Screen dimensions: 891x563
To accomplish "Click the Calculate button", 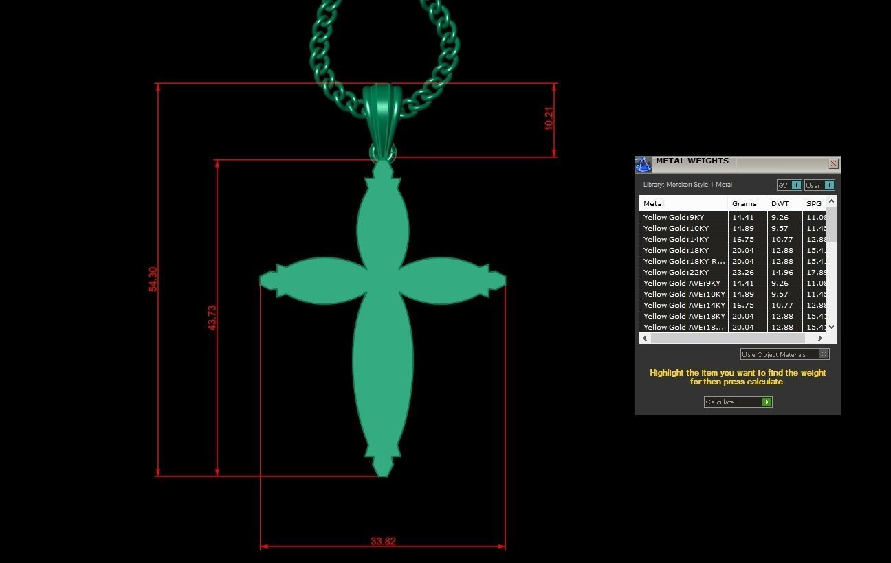I will 738,402.
